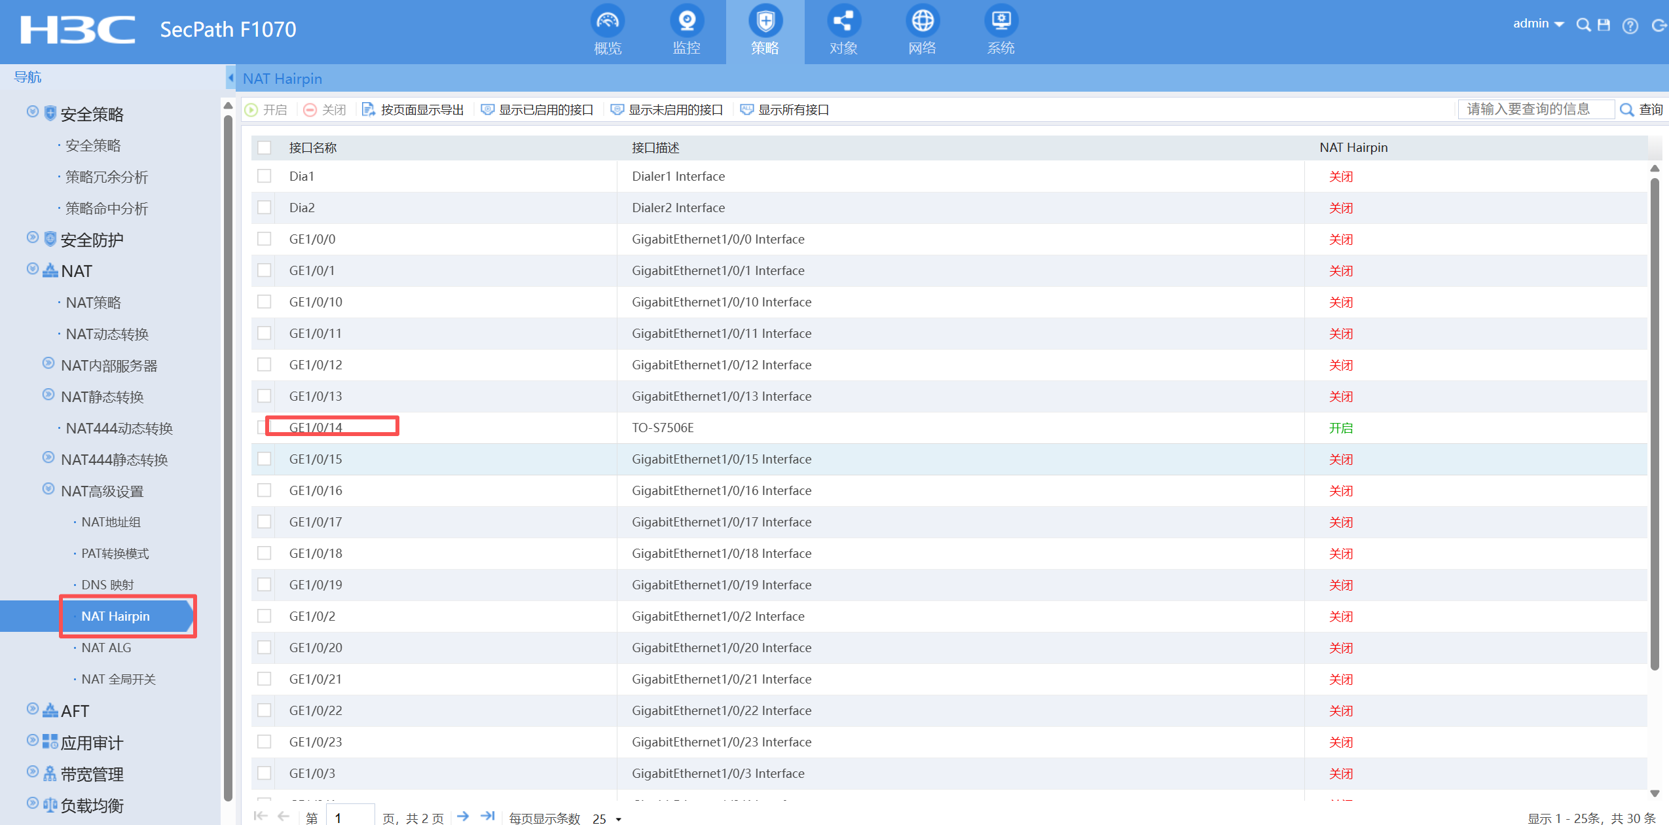Click the header magnifier search icon
The image size is (1669, 825).
1583,25
